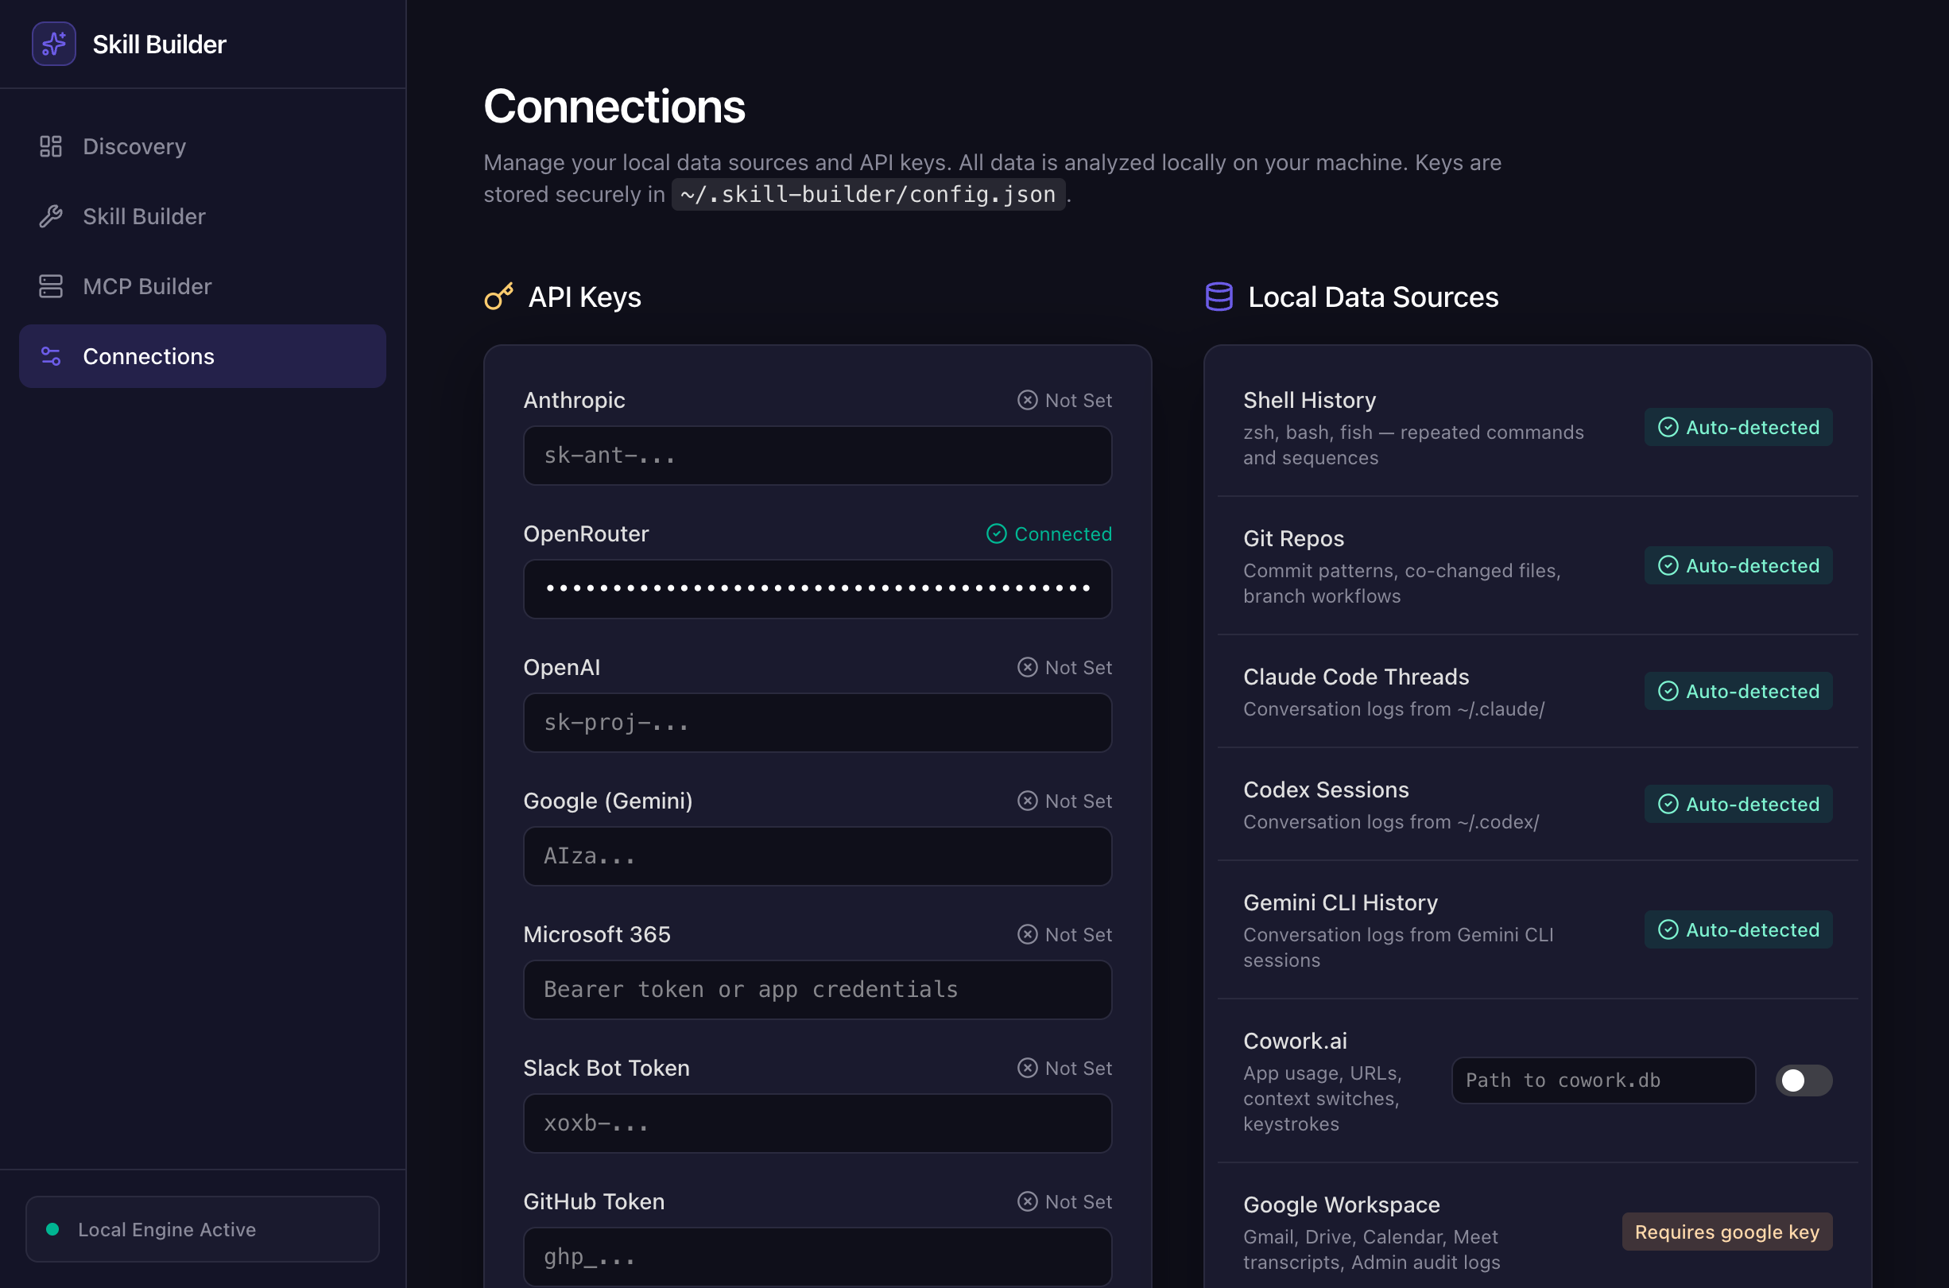The width and height of the screenshot is (1949, 1288).
Task: Click the Requires google key badge
Action: tap(1726, 1232)
